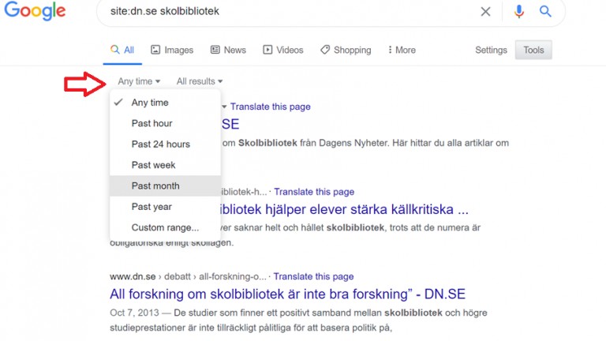Submit search using magnifier icon
The height and width of the screenshot is (341, 606).
pyautogui.click(x=545, y=12)
